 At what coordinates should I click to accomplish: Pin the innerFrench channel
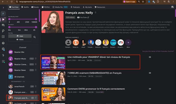pos(36,86)
